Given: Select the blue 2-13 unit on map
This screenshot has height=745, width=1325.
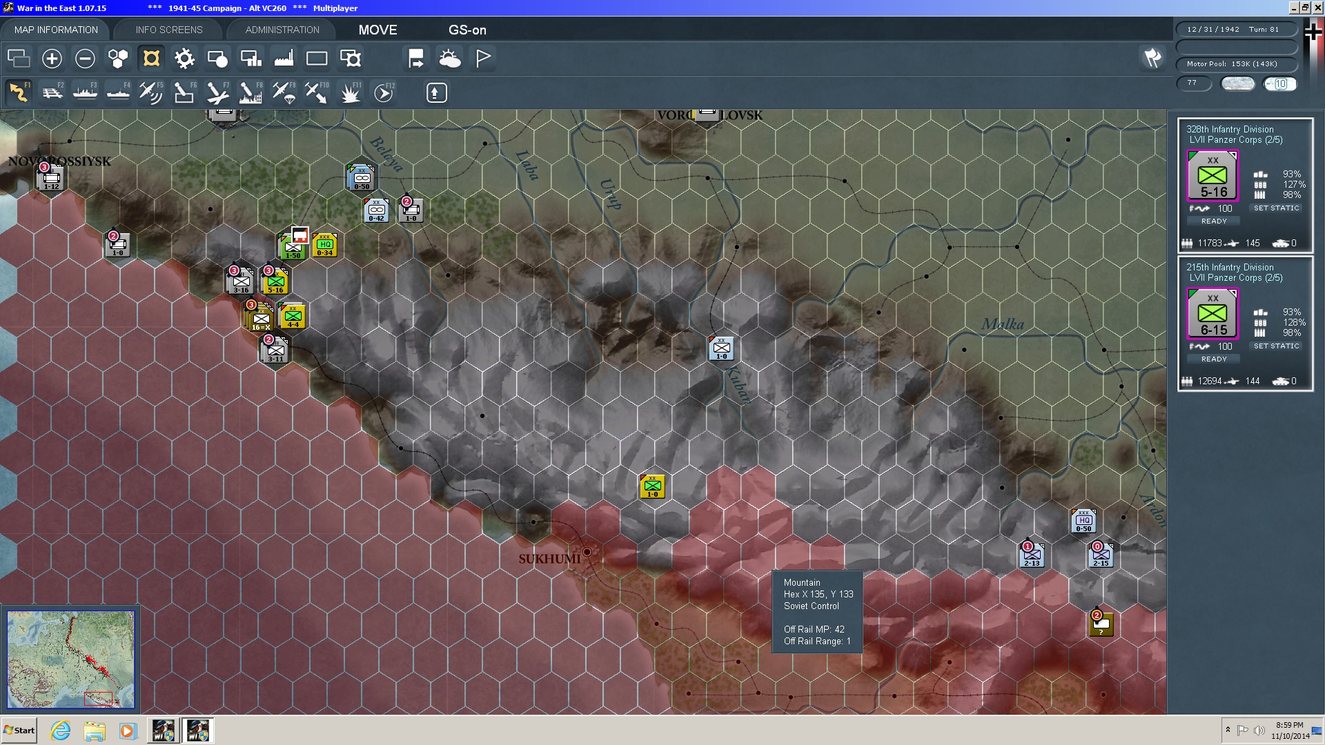Looking at the screenshot, I should (x=1032, y=555).
